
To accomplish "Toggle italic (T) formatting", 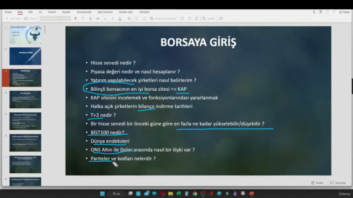I will (x=83, y=18).
